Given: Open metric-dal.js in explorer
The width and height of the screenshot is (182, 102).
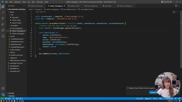Looking at the screenshot, I should click(x=16, y=20).
